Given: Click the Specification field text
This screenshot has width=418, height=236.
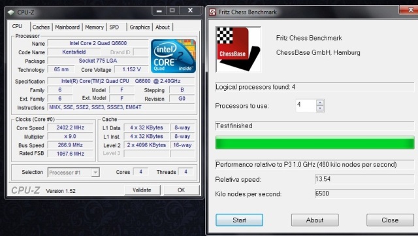Looking at the screenshot, I should (121, 81).
